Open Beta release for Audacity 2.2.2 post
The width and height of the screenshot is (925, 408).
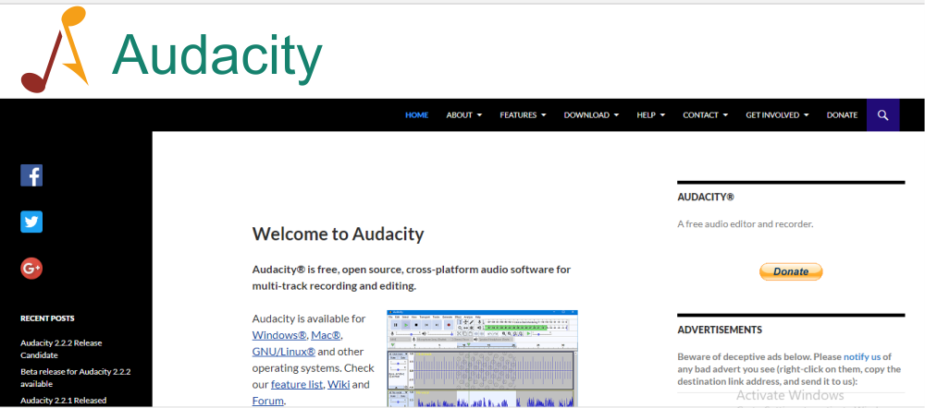point(76,378)
